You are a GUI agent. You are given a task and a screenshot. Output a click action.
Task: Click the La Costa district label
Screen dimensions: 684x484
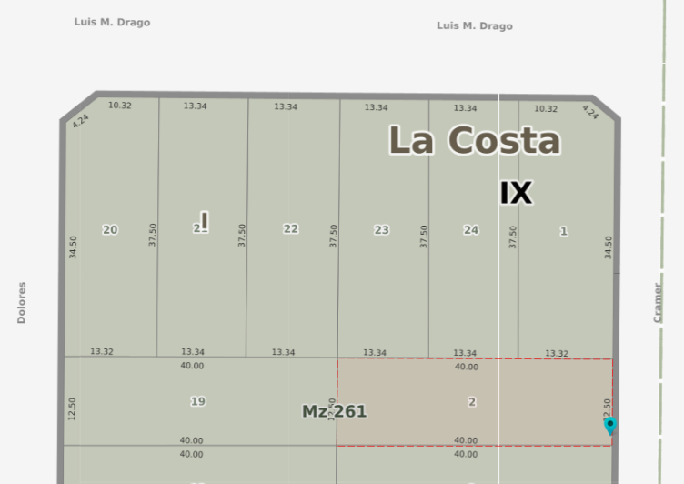tap(474, 141)
